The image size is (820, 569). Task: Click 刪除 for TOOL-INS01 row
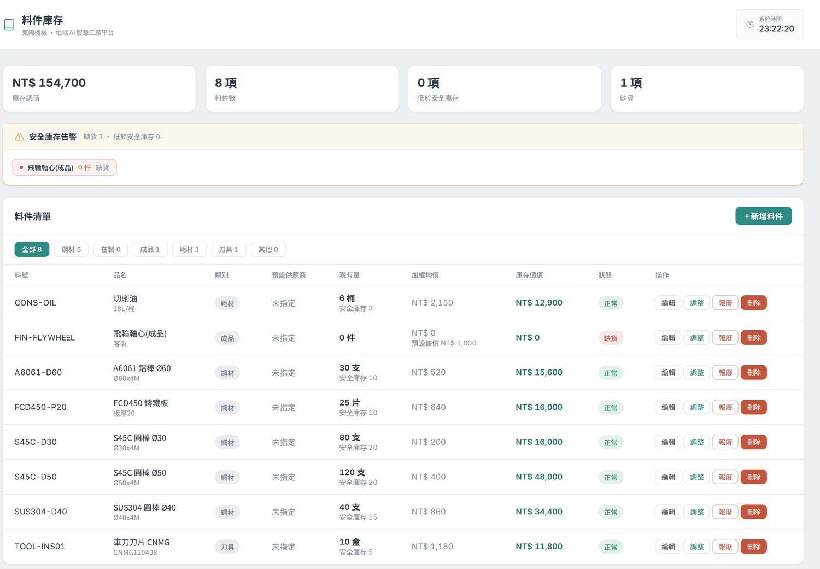(753, 547)
